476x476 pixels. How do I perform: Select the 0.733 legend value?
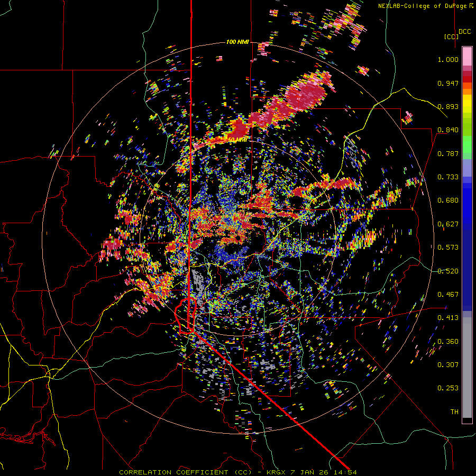click(x=448, y=177)
